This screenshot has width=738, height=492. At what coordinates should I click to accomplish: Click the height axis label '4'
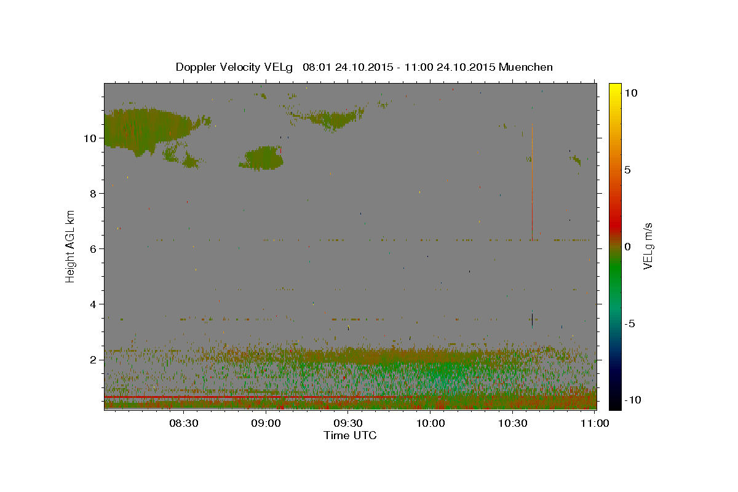(93, 304)
